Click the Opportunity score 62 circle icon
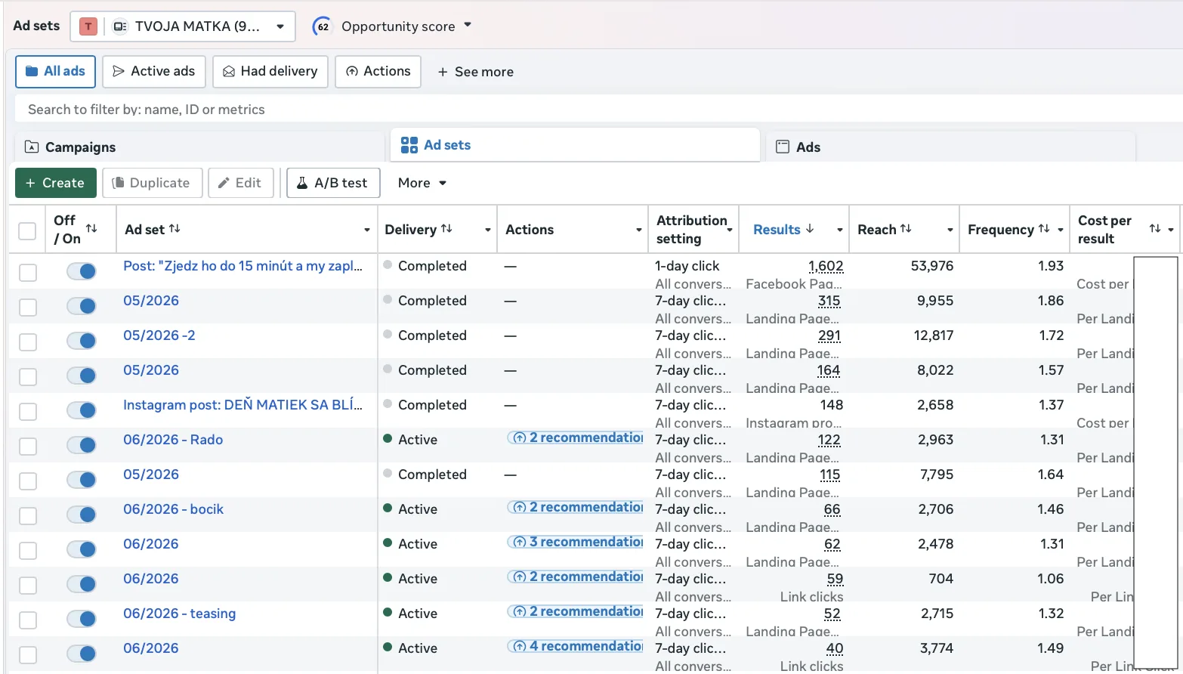This screenshot has height=674, width=1183. click(x=323, y=26)
